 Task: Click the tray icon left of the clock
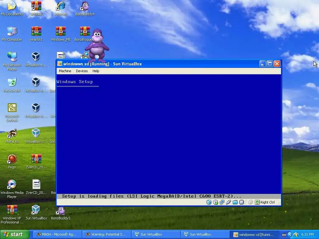coord(296,235)
